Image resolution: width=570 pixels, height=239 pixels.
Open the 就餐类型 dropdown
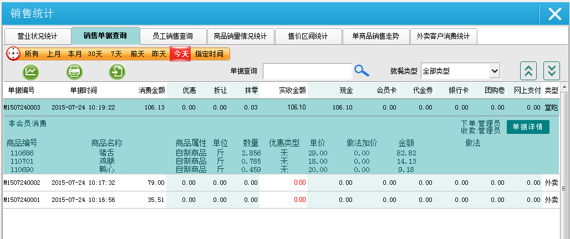[x=460, y=71]
